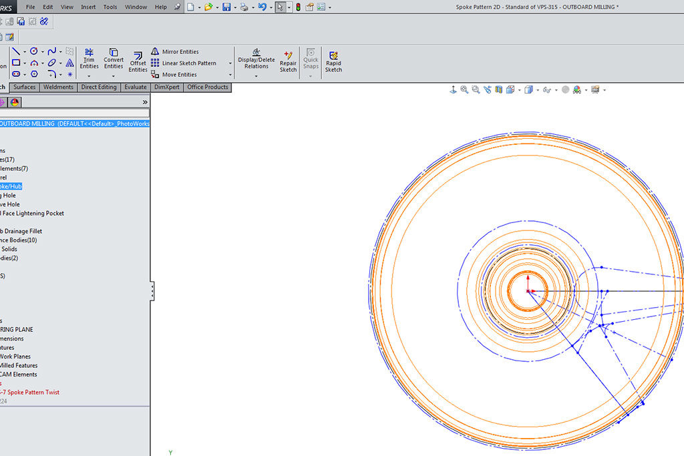The width and height of the screenshot is (684, 456).
Task: Toggle the Select cursor tool
Action: click(280, 7)
